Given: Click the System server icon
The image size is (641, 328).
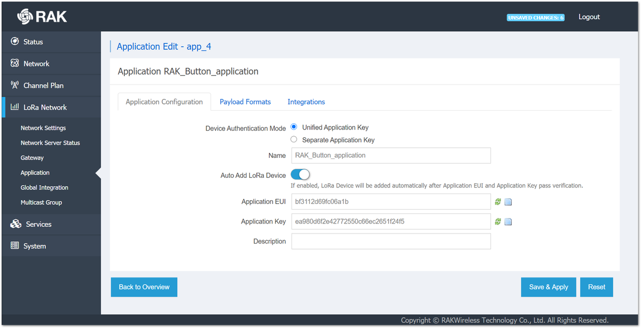Looking at the screenshot, I should (x=14, y=246).
